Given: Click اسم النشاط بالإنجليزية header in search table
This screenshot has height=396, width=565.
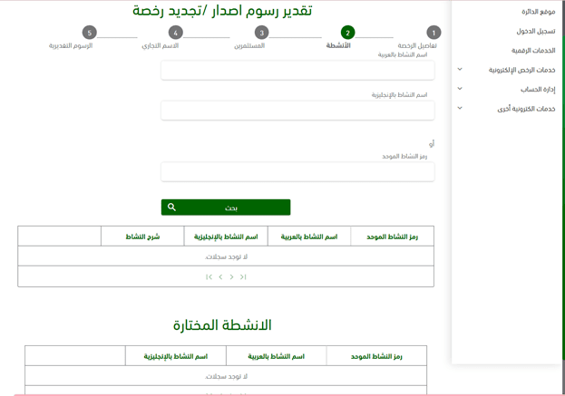Looking at the screenshot, I should (x=226, y=237).
